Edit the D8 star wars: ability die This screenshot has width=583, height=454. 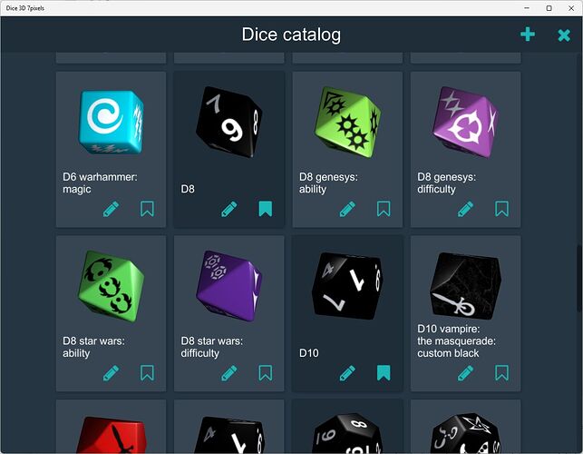pyautogui.click(x=111, y=373)
